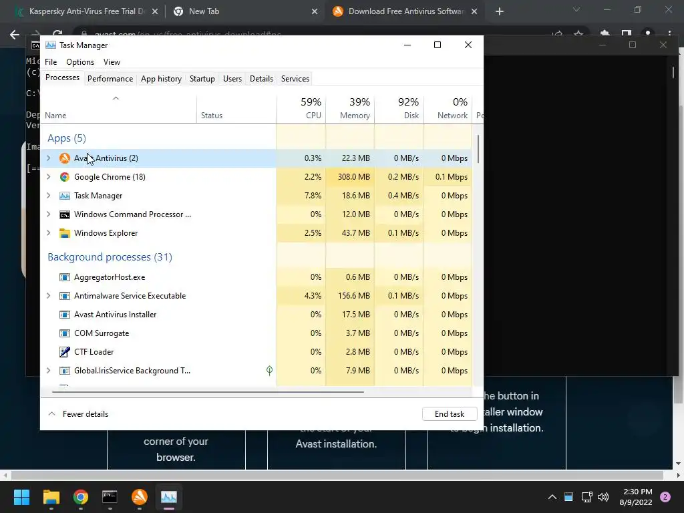The height and width of the screenshot is (513, 684).
Task: Expand the Avast Antivirus (2) process group
Action: click(x=48, y=158)
